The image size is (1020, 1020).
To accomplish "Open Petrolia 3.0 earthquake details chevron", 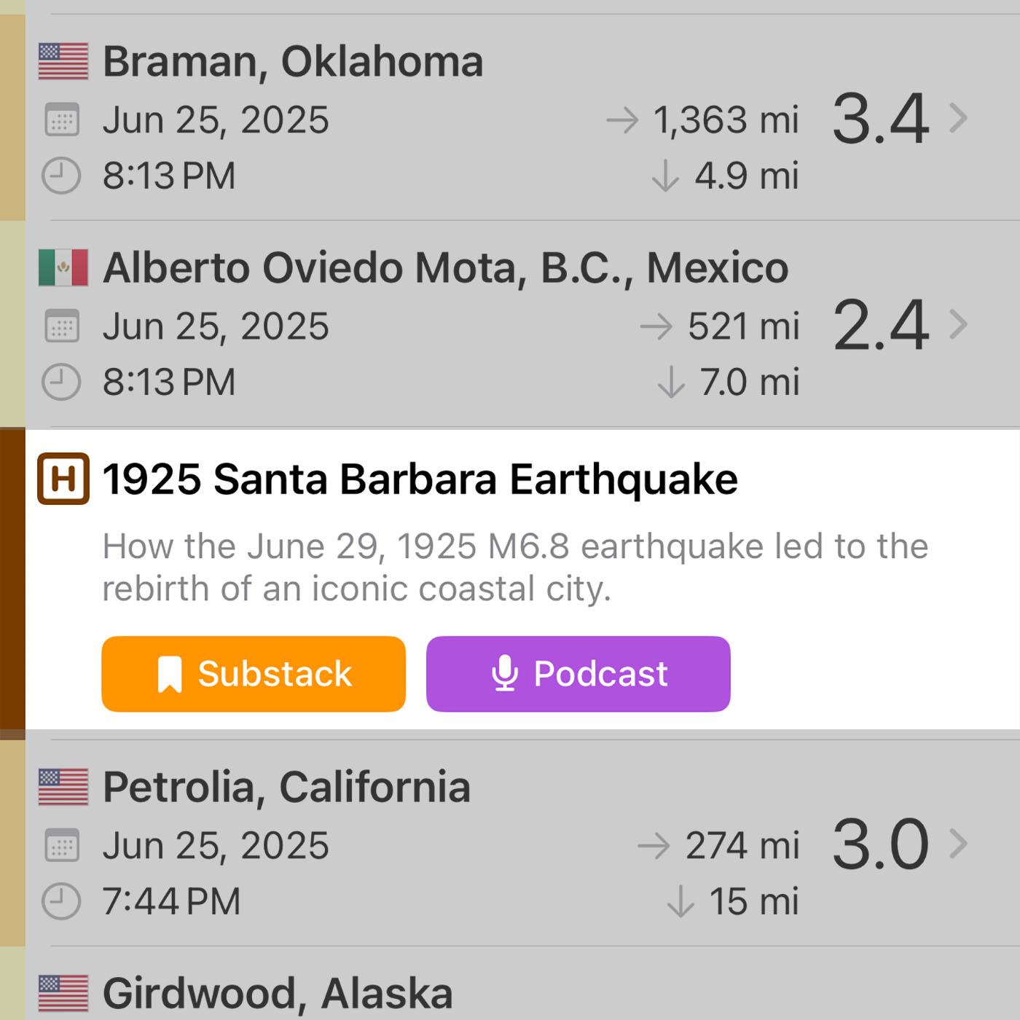I will 959,844.
